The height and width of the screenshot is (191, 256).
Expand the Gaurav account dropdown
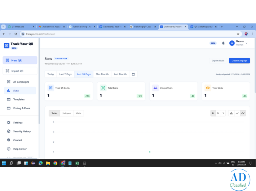pos(247,43)
